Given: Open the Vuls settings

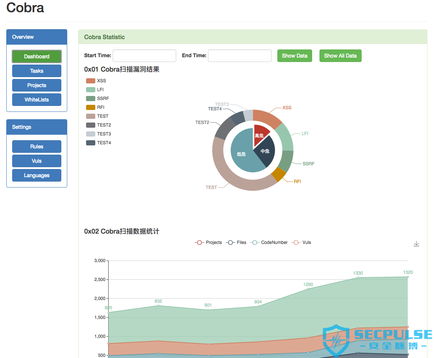Looking at the screenshot, I should [37, 161].
